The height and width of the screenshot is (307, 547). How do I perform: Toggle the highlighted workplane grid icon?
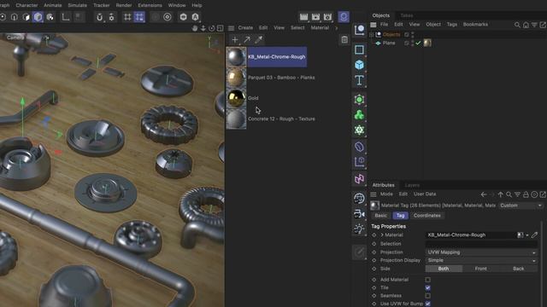click(x=139, y=17)
